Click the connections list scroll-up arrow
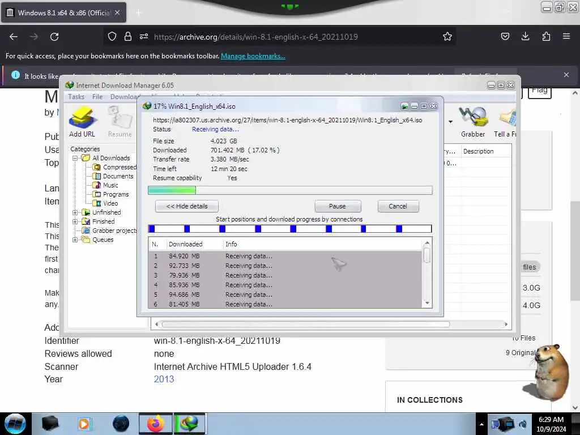The image size is (580, 435). [427, 244]
